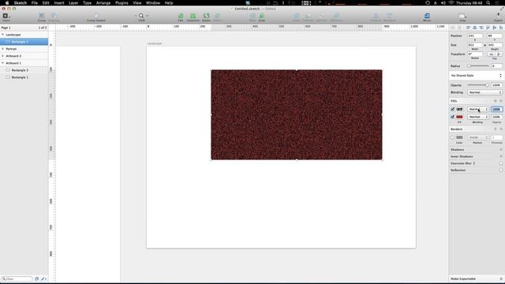Open the Insert tool in the toolbar

[x=6, y=16]
